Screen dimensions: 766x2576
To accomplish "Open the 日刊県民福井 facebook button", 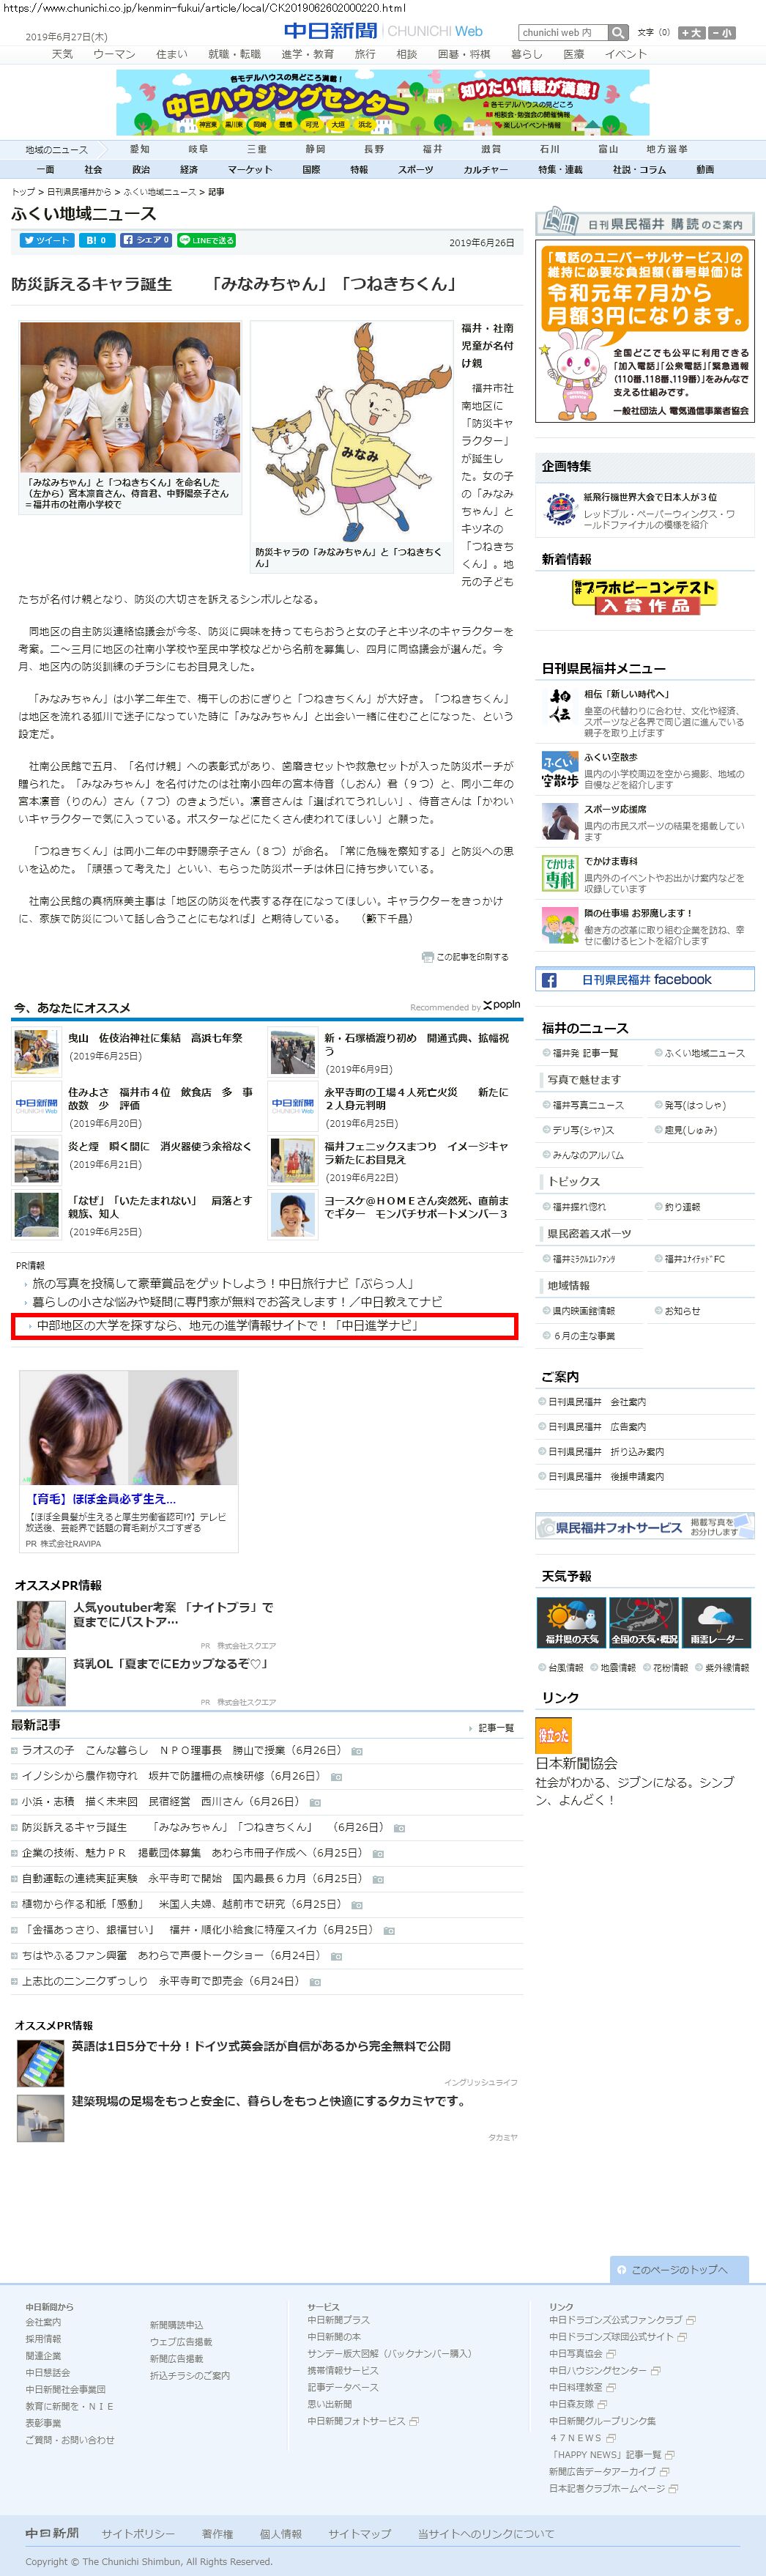I will 645,980.
